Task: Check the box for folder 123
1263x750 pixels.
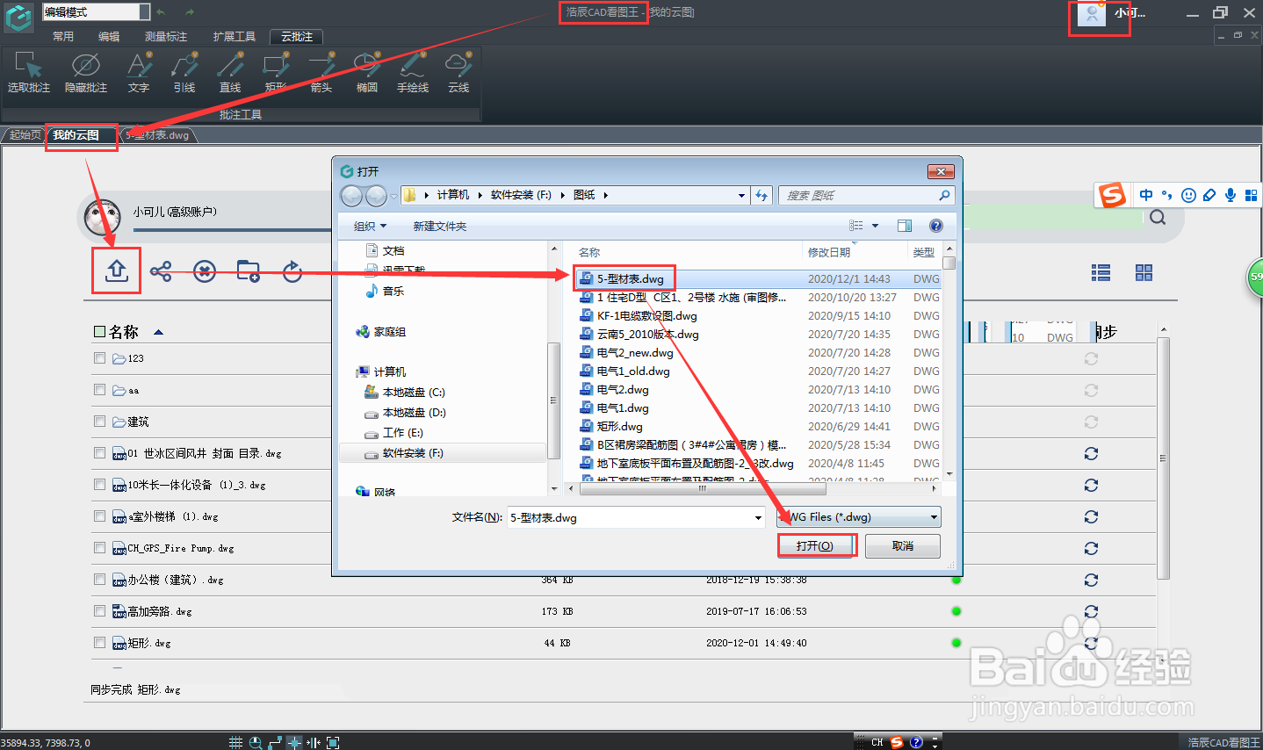Action: click(x=99, y=358)
